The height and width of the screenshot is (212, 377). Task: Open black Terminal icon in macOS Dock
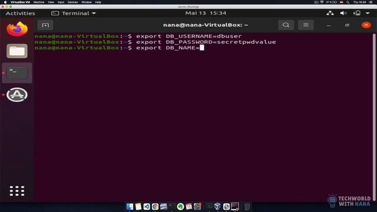172,207
